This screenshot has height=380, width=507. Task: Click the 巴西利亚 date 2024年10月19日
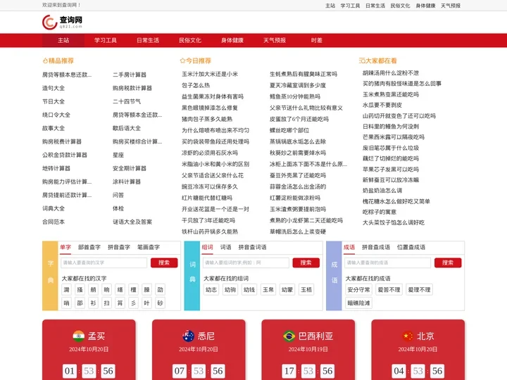tap(308, 349)
